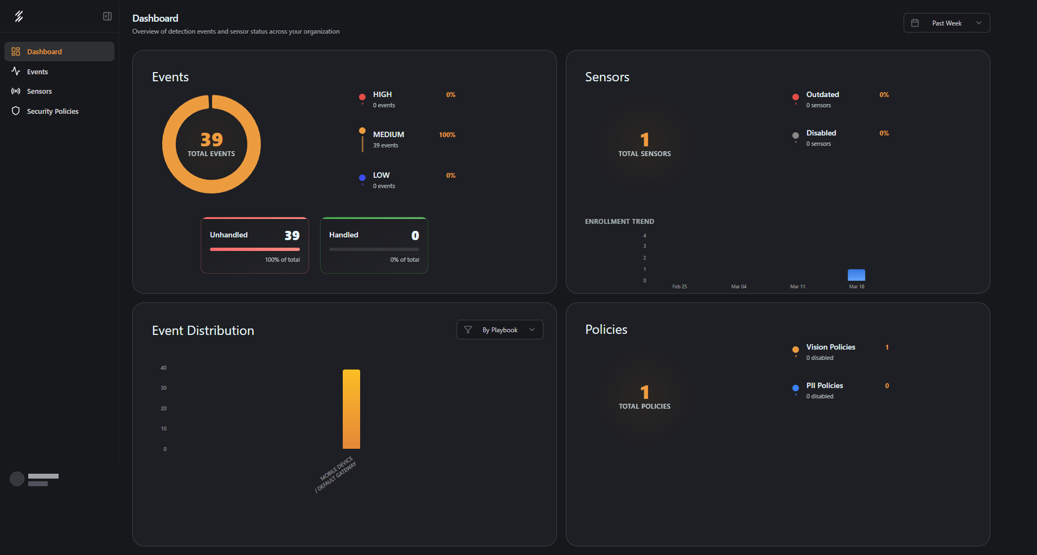Click the app logo icon top left
Screen dimensions: 1037x555
tap(19, 16)
